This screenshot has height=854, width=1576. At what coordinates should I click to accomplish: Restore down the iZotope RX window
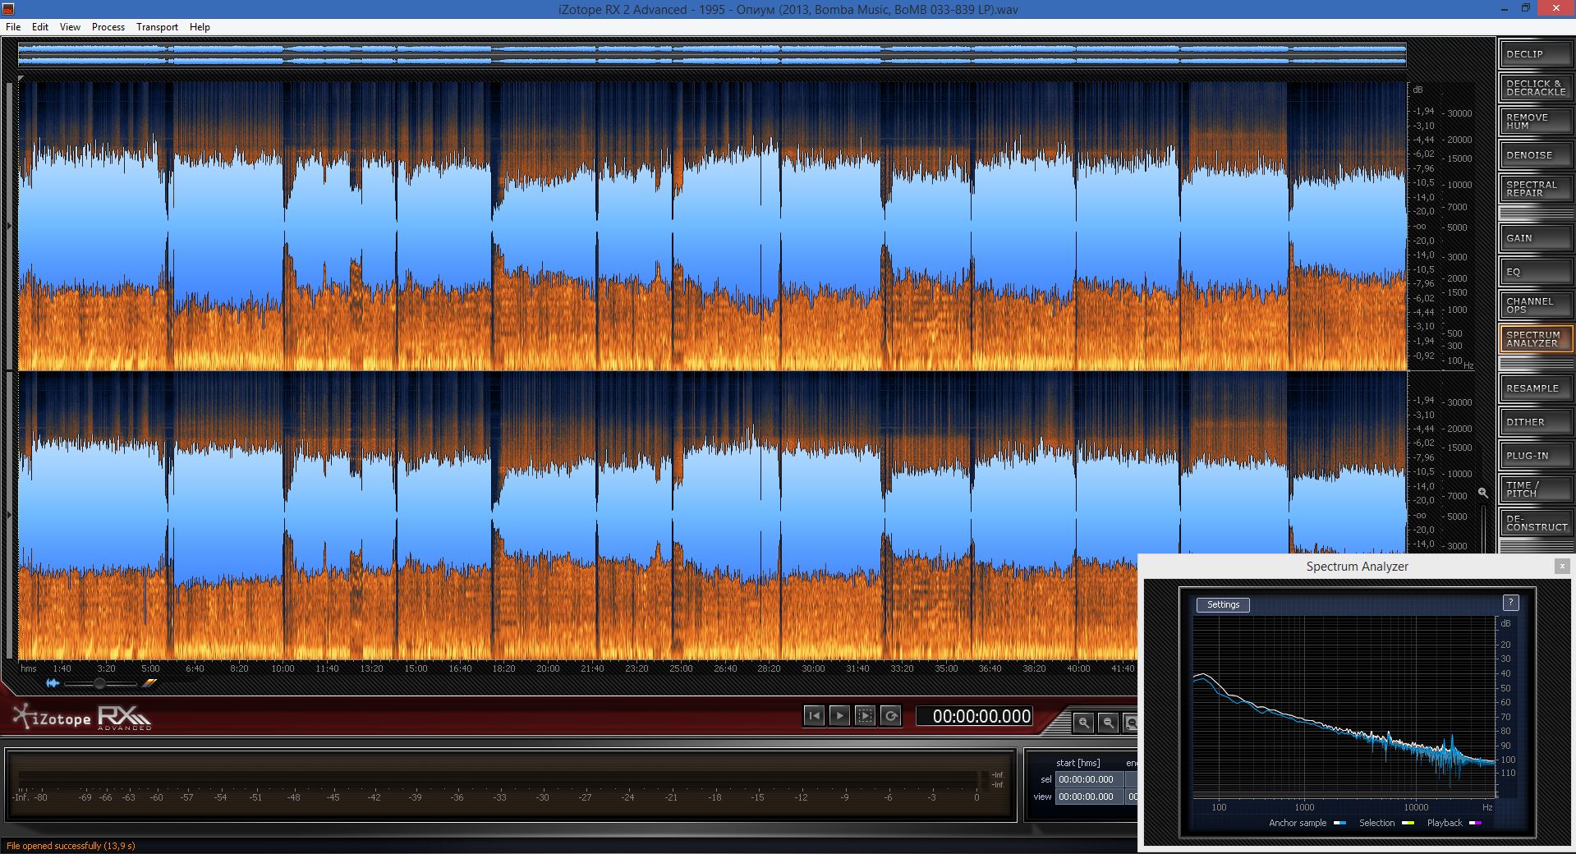1525,9
